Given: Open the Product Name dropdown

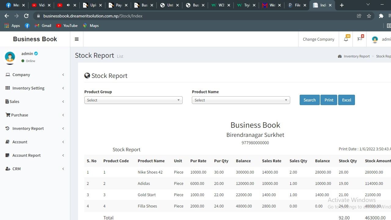Looking at the screenshot, I should (241, 100).
